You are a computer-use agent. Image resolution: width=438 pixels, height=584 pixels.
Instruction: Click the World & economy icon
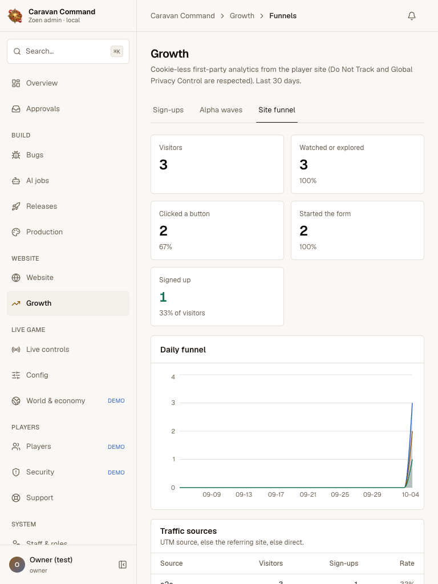[16, 401]
